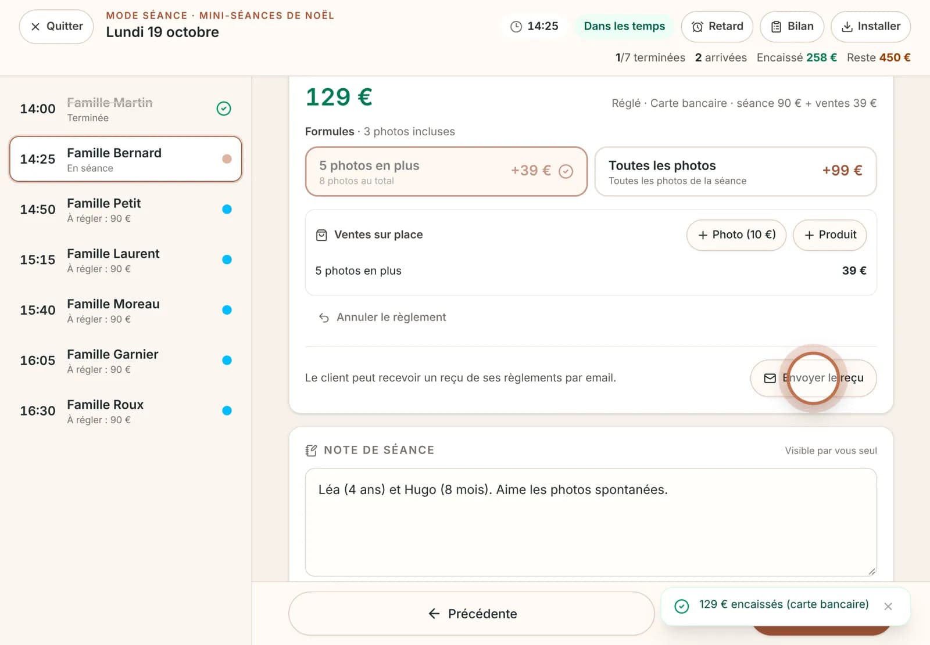930x645 pixels.
Task: Click the check icon in the payment toast
Action: pyautogui.click(x=682, y=607)
